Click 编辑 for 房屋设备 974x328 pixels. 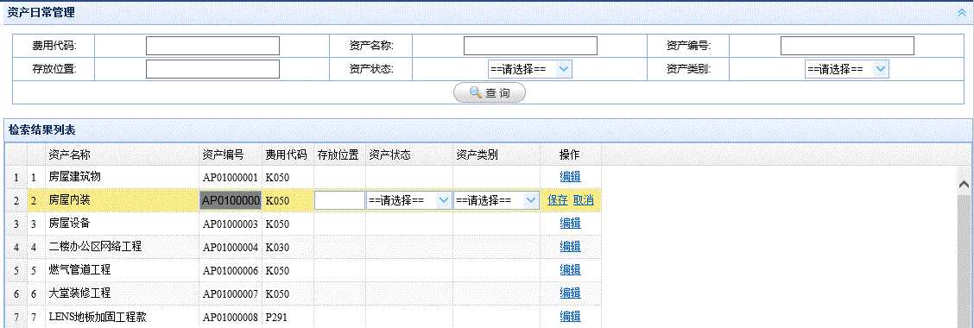pyautogui.click(x=570, y=223)
